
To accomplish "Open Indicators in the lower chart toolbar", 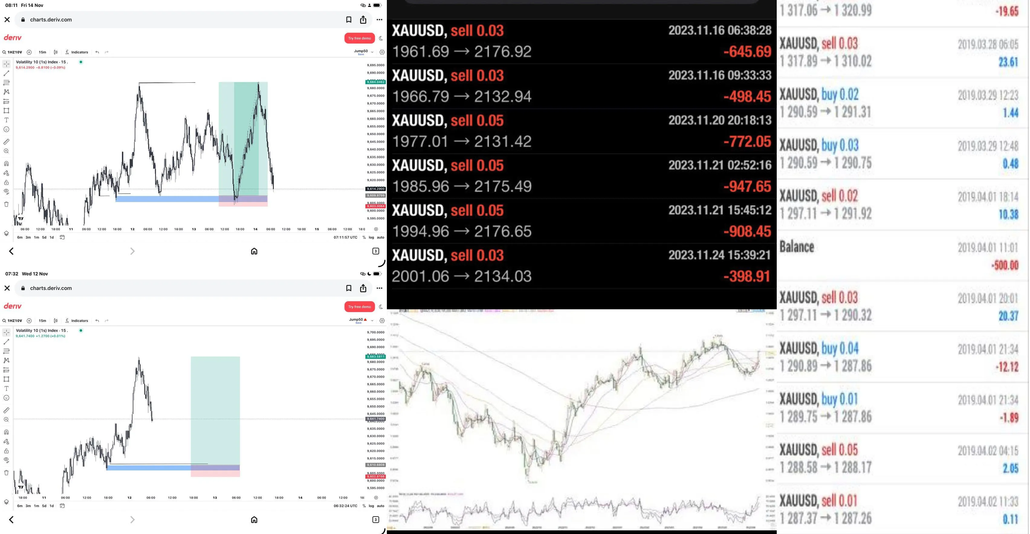I will click(77, 320).
